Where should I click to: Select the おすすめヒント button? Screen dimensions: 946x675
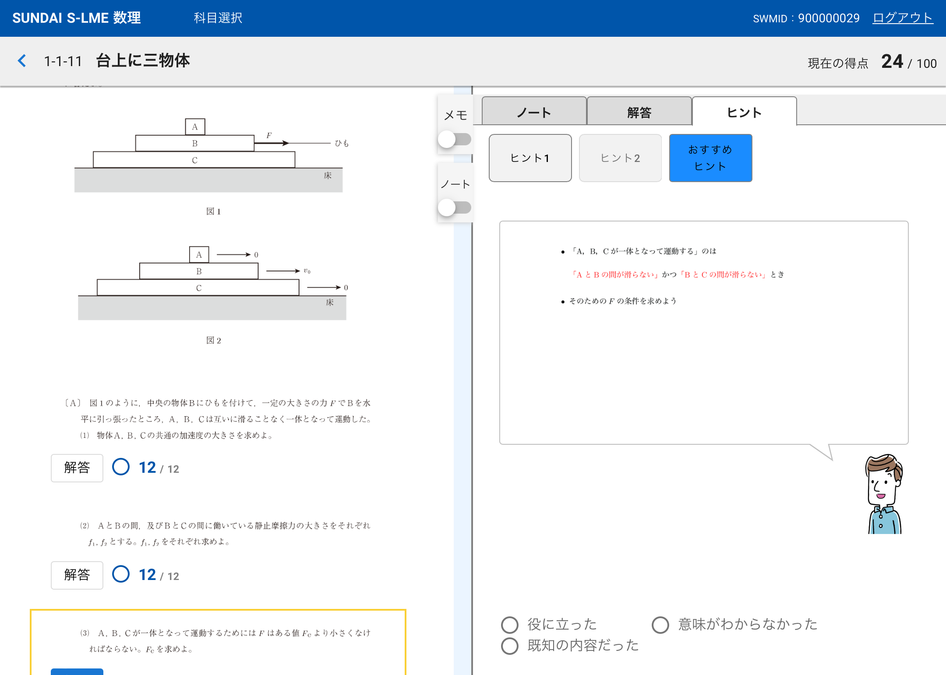click(x=710, y=158)
